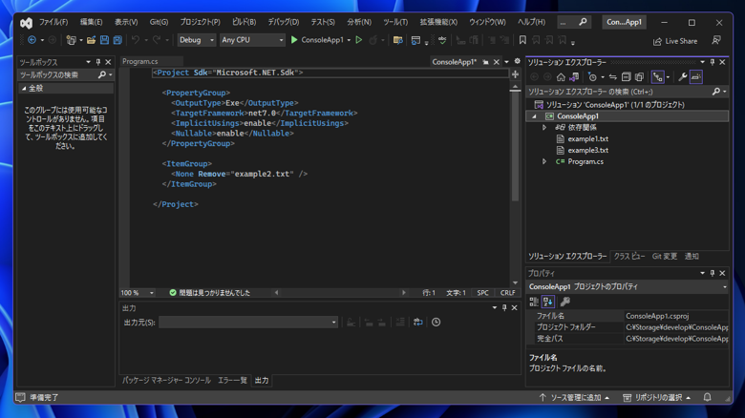Click the notifications bell in status bar
Viewport: 745px width, 418px height.
[x=707, y=397]
